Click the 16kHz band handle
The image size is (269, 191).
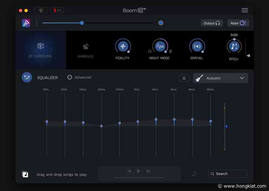[210, 121]
